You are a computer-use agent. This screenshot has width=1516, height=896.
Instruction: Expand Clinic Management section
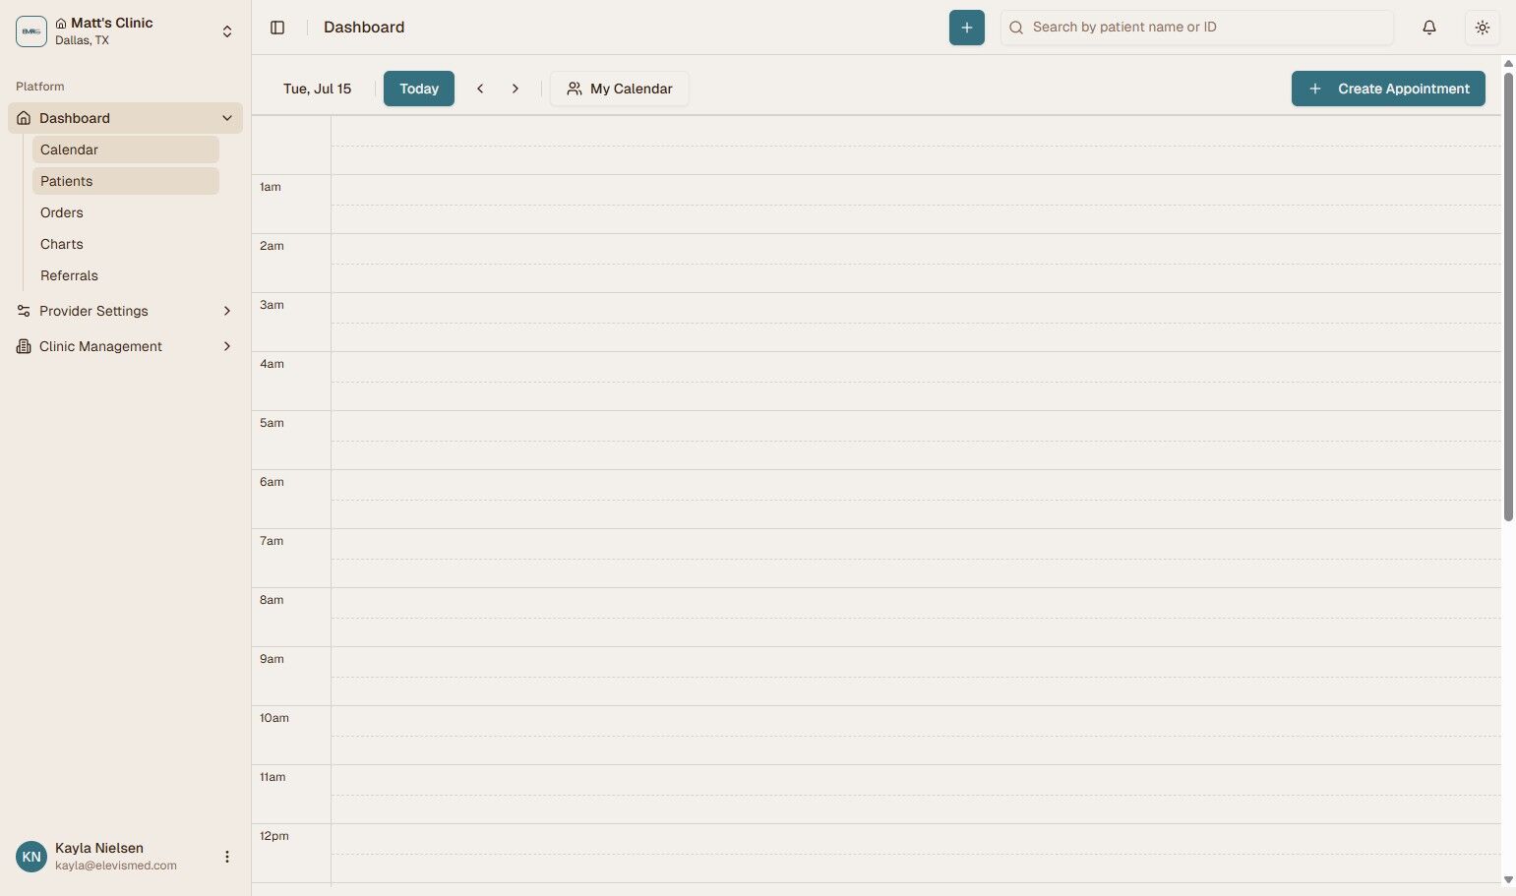[x=227, y=346]
